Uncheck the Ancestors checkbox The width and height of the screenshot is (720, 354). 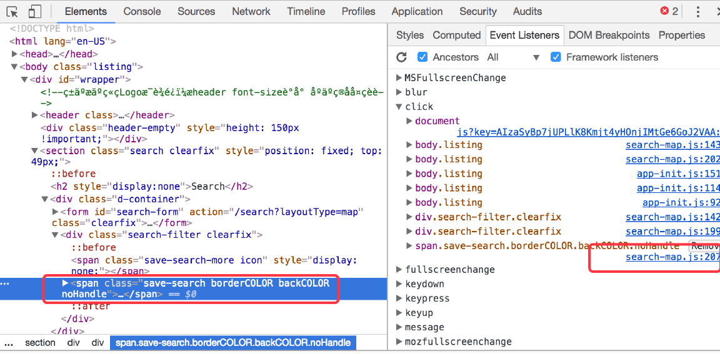tap(422, 57)
